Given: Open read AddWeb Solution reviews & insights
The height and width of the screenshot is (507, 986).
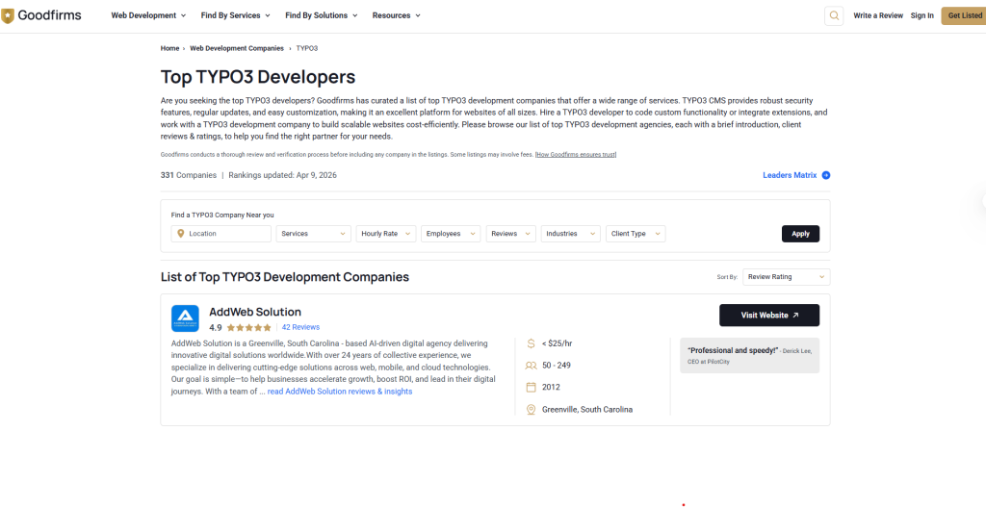Looking at the screenshot, I should [340, 392].
